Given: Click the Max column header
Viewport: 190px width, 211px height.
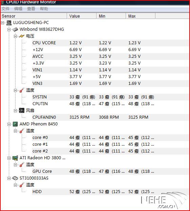Looking at the screenshot, I should pyautogui.click(x=141, y=16).
